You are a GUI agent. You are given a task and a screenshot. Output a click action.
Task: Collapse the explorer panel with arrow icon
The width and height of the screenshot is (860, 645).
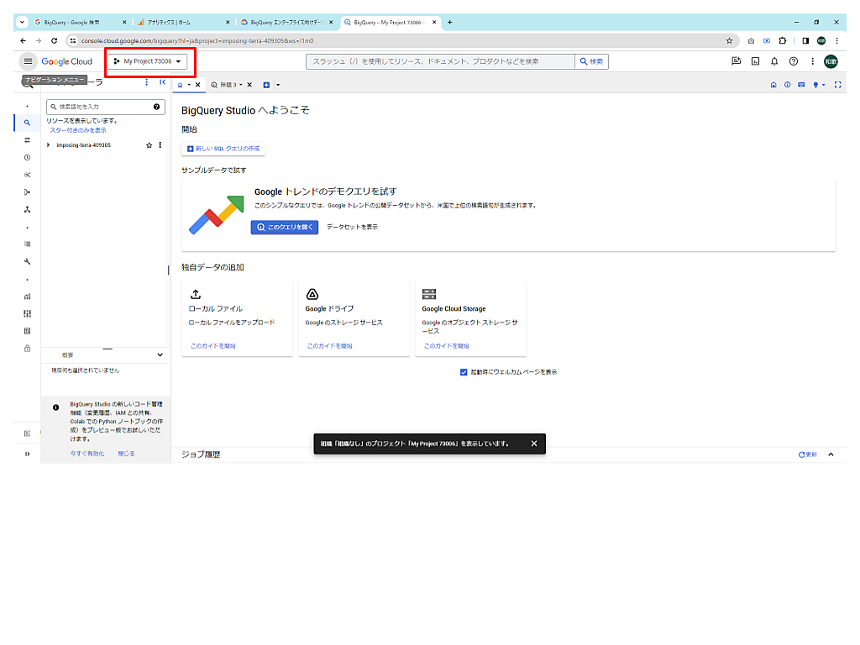[x=162, y=82]
